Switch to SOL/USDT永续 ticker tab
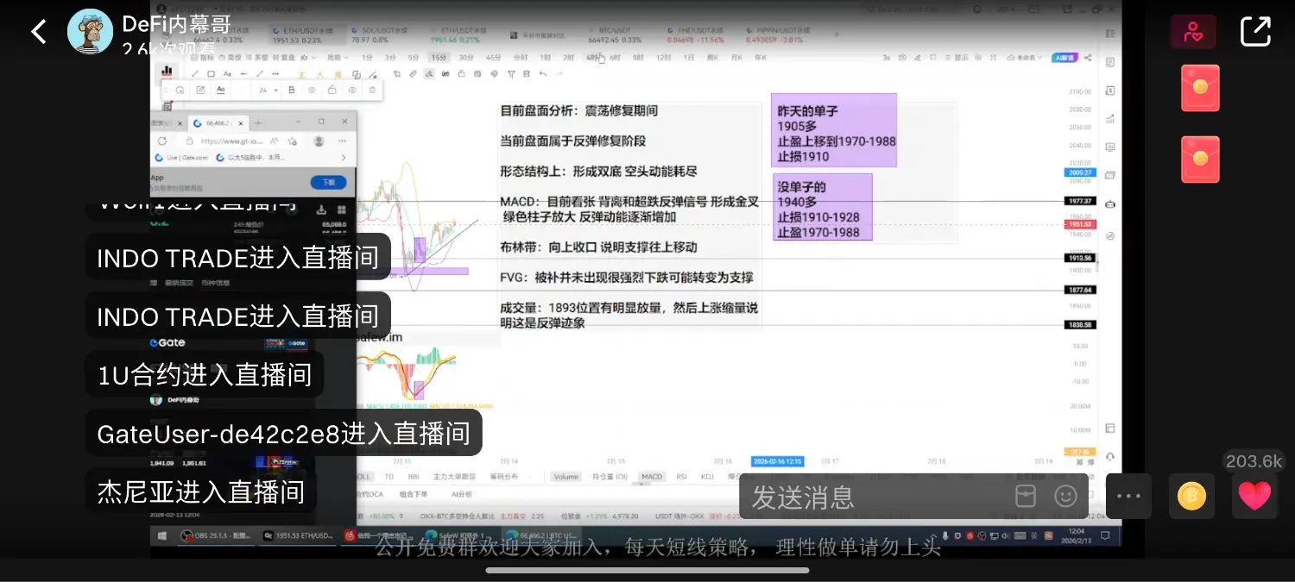The height and width of the screenshot is (582, 1295). point(380,34)
